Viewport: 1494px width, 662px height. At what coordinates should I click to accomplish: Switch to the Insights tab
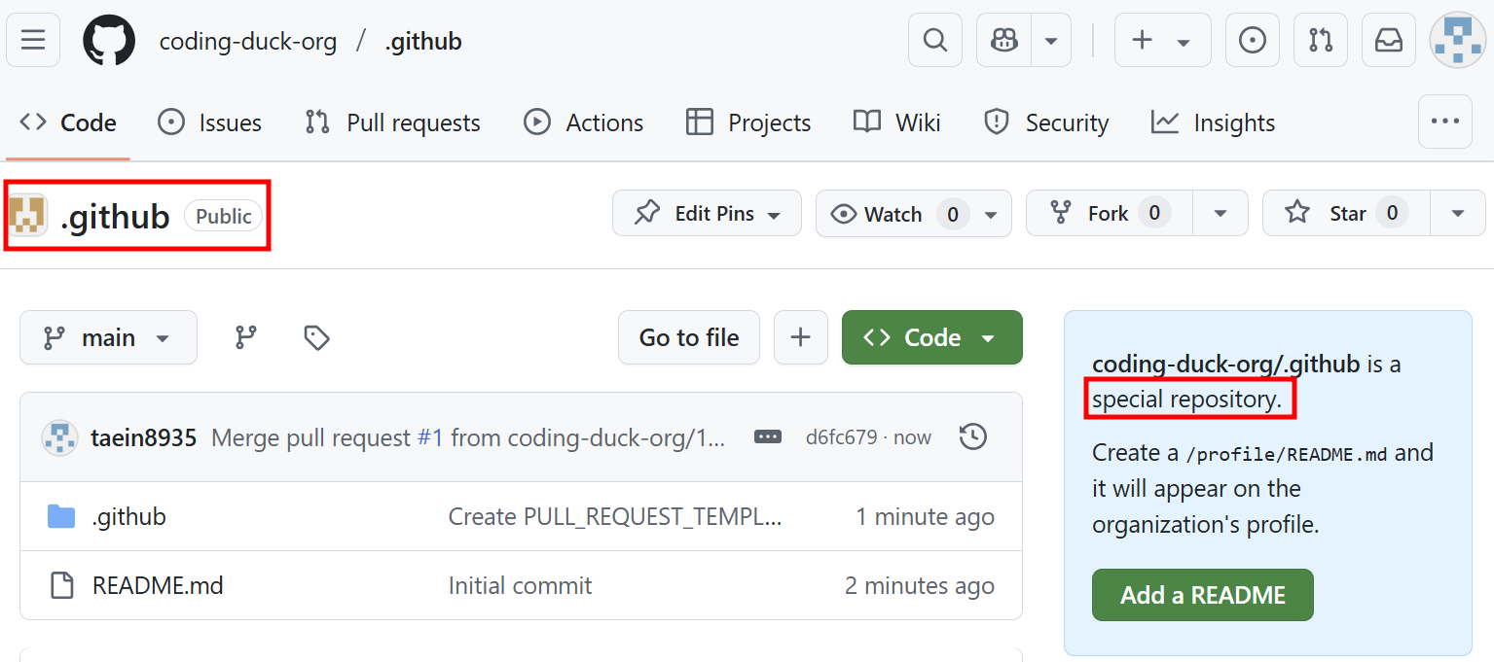click(x=1213, y=122)
